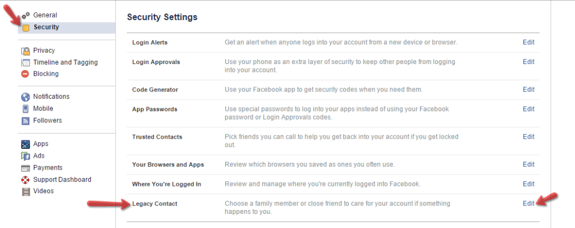Viewport: 575px width, 228px height.
Task: Expand the Trusted Contacts row
Action: click(x=333, y=141)
